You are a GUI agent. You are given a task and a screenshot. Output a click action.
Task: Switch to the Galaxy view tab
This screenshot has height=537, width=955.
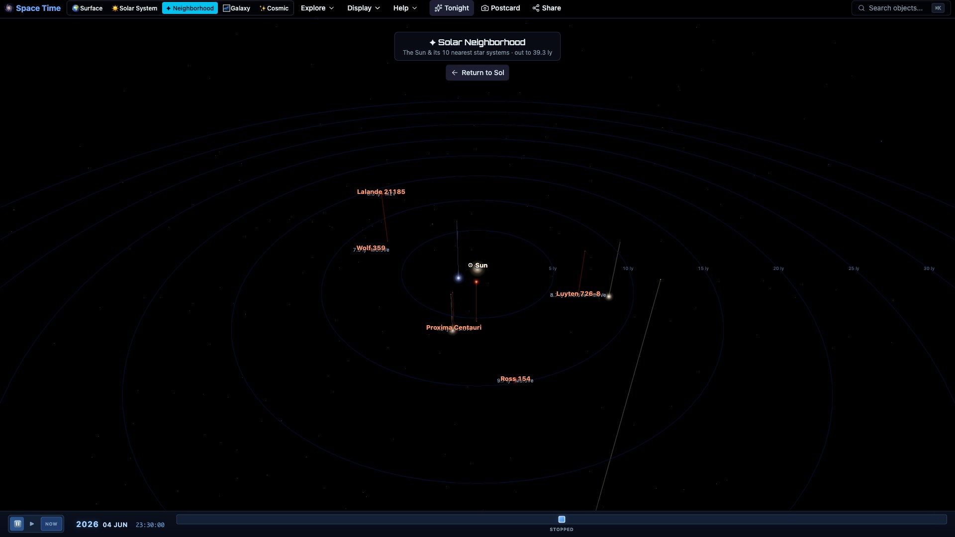(x=237, y=8)
